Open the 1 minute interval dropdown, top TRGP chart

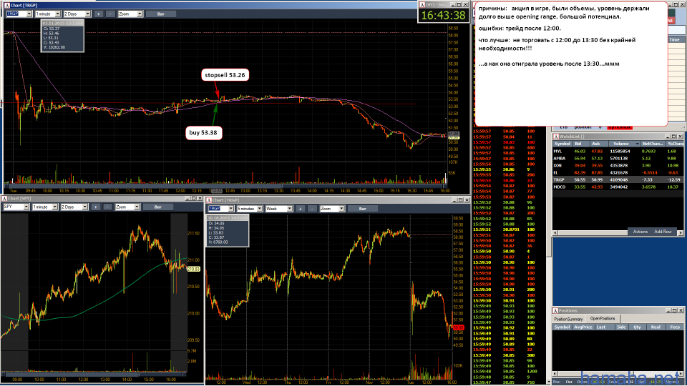58,14
